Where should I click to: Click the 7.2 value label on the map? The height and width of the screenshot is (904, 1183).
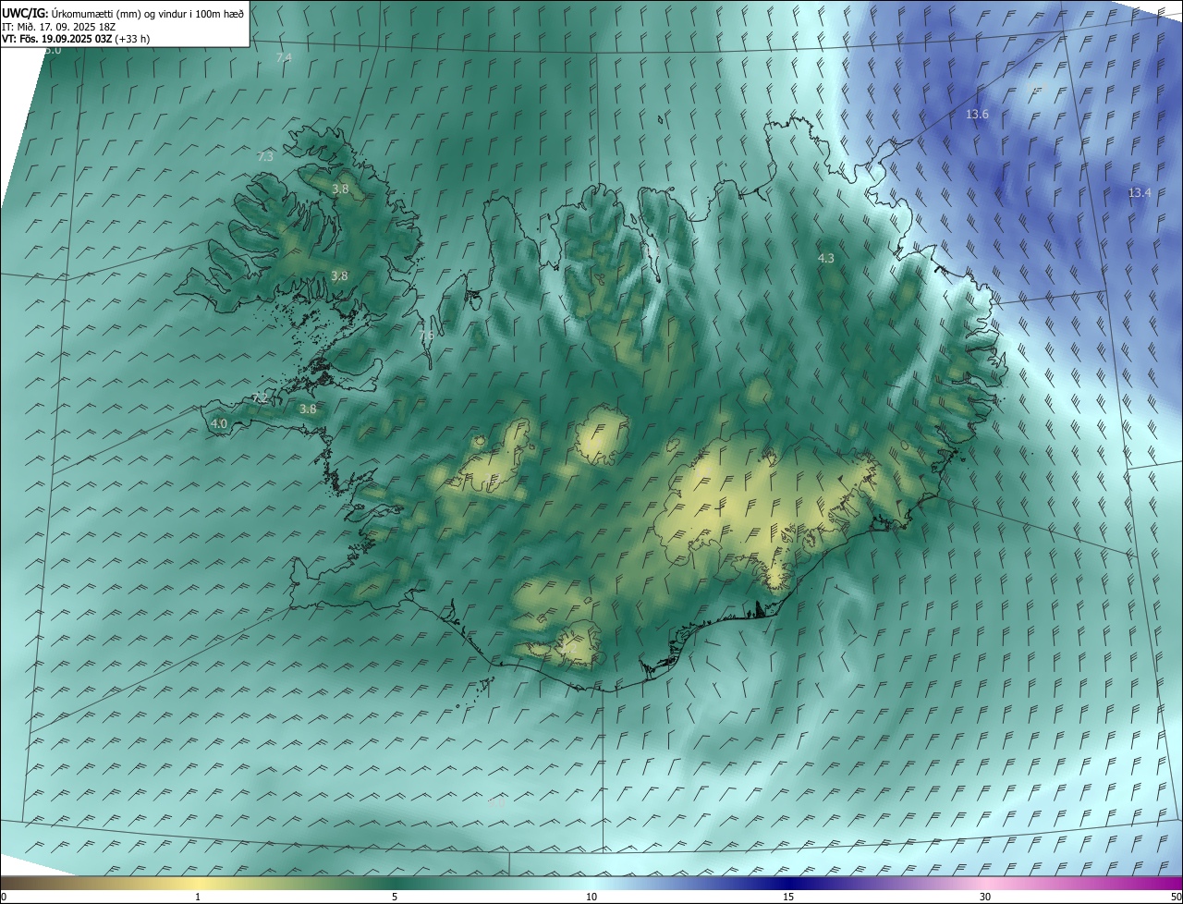(260, 398)
